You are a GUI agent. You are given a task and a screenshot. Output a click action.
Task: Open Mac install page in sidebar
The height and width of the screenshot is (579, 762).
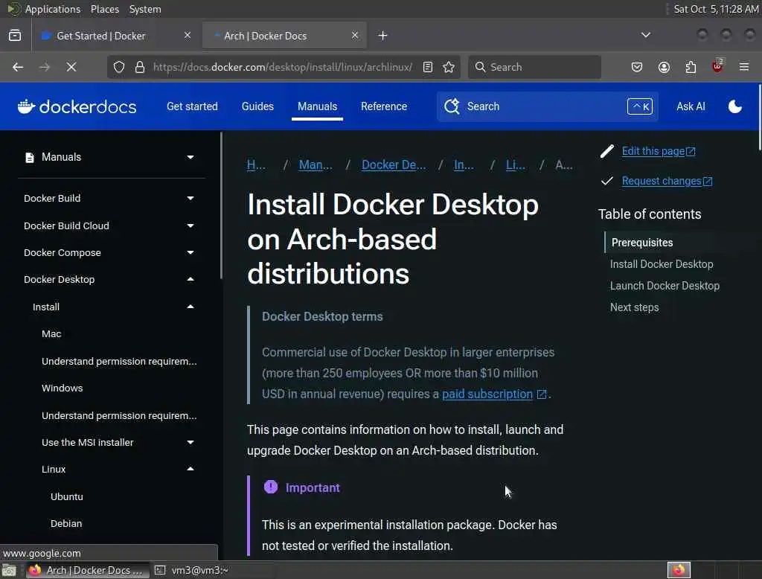click(51, 334)
